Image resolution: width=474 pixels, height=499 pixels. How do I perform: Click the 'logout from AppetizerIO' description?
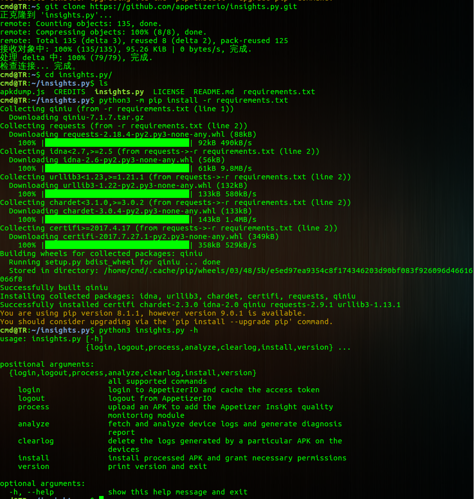coord(160,398)
